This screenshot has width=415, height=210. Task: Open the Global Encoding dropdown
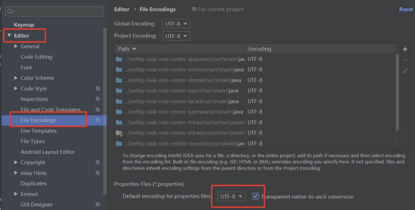[176, 23]
